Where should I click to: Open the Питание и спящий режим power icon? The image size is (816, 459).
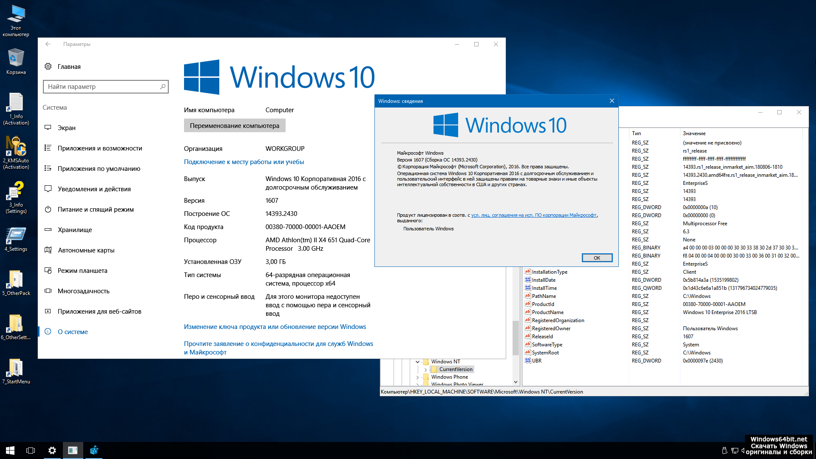(x=48, y=209)
